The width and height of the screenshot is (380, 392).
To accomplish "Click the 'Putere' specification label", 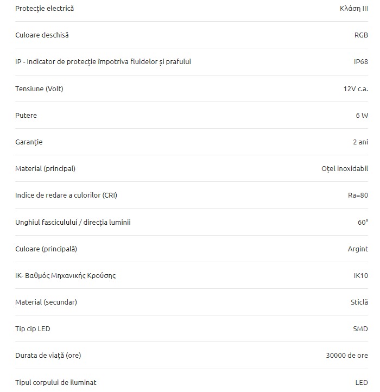I will pos(26,116).
